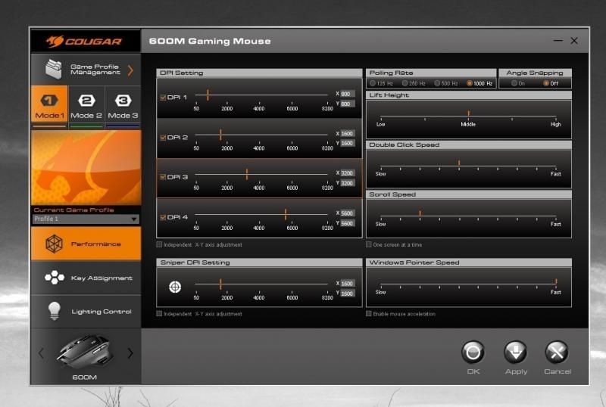Click the DPI 4 slider handle
This screenshot has height=407, width=606.
[286, 214]
